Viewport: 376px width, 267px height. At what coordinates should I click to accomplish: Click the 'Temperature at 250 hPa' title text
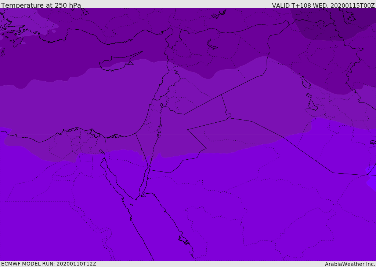coord(41,5)
